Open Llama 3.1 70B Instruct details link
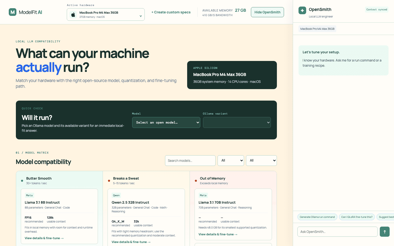The height and width of the screenshot is (246, 394). pos(218,234)
